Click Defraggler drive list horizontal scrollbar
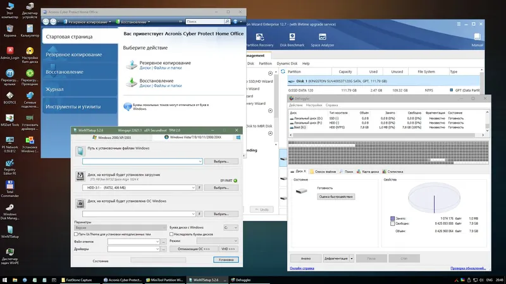506x284 pixels. 387,135
